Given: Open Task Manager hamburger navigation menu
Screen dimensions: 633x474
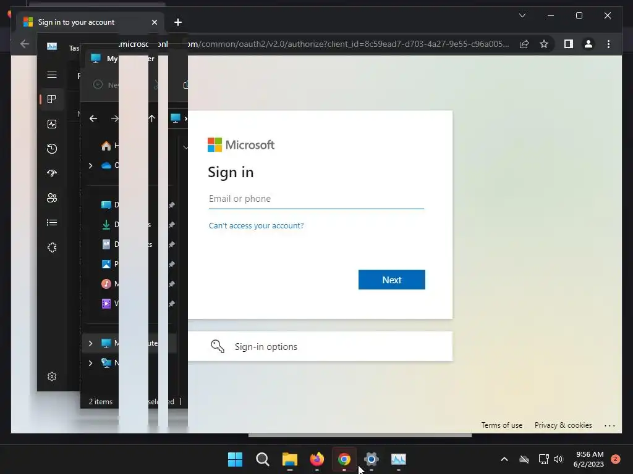Looking at the screenshot, I should coord(52,75).
